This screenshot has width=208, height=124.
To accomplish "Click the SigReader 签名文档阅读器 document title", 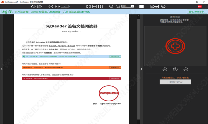I will click(71, 26).
